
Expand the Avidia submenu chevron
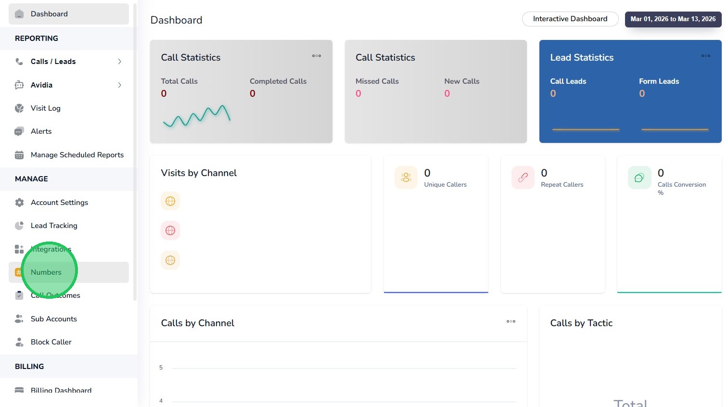(x=119, y=85)
